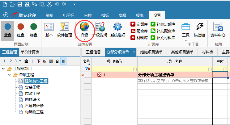
Task: Select the 红色 red skin swatch
Action: pyautogui.click(x=21, y=27)
